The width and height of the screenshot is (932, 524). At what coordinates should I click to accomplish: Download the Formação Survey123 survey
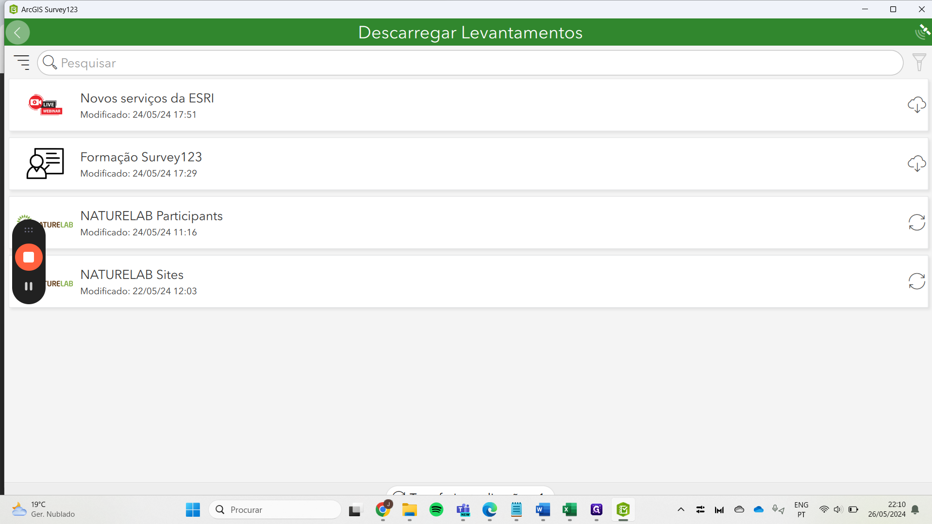[916, 164]
